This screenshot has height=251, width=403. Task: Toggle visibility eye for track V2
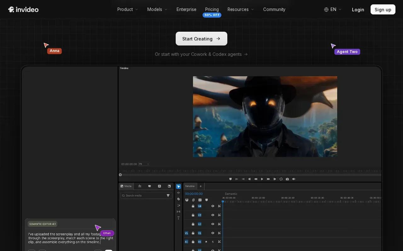[213, 224]
